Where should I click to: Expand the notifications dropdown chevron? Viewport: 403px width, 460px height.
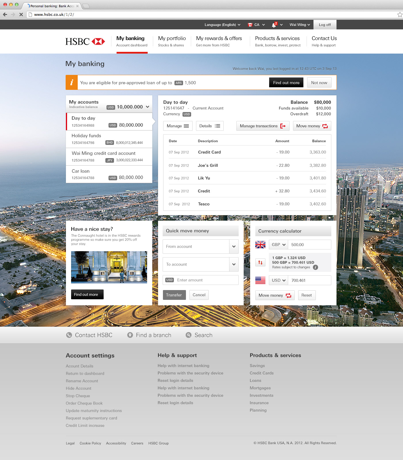coord(281,25)
